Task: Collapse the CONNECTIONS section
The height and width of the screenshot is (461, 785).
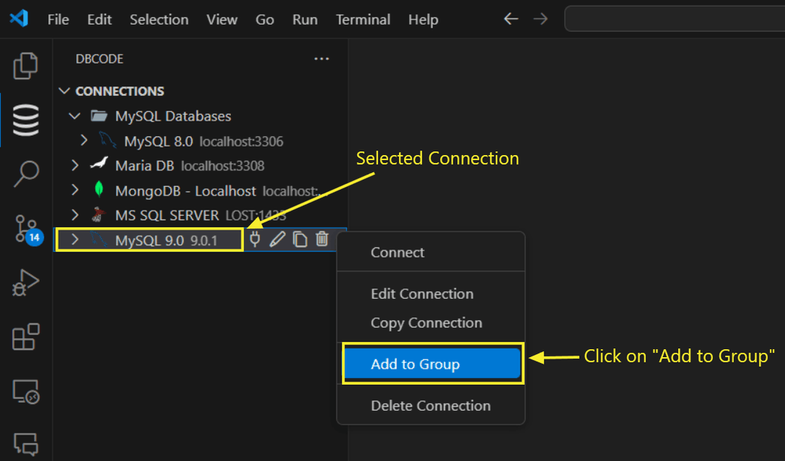Action: [x=64, y=90]
